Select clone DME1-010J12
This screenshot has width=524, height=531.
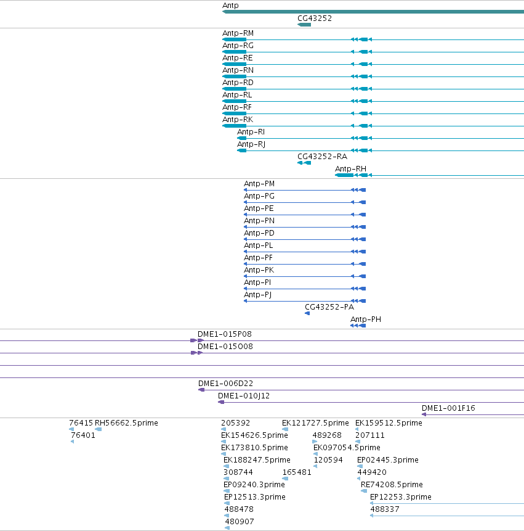coord(244,396)
